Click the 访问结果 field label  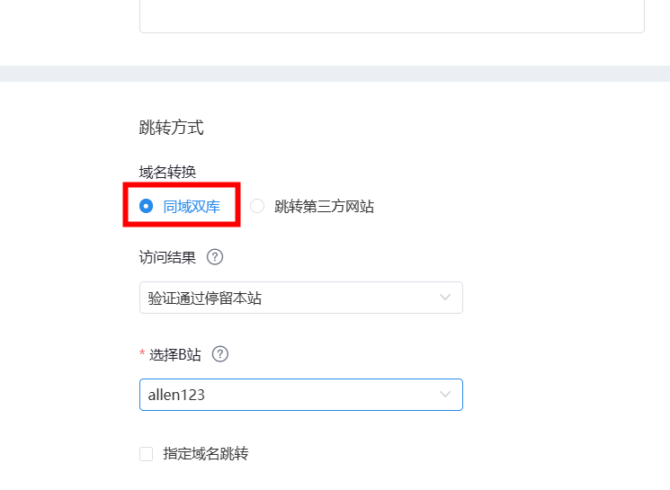pyautogui.click(x=167, y=258)
